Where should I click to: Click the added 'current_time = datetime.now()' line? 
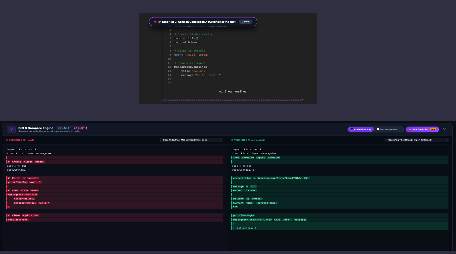coord(340,178)
